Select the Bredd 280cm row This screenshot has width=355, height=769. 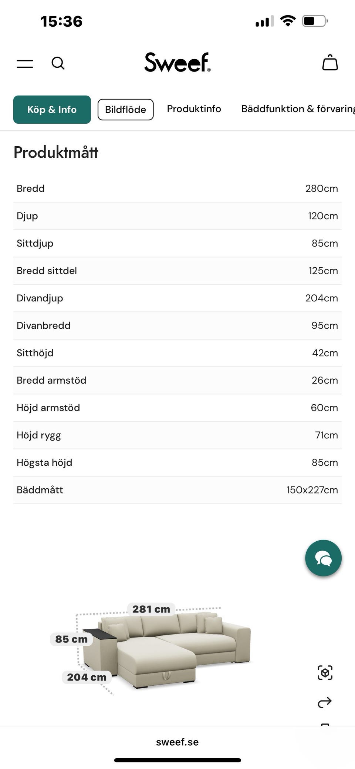pyautogui.click(x=177, y=188)
